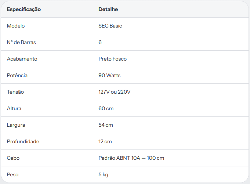Click the 60 cm height value
The height and width of the screenshot is (184, 250).
point(106,108)
